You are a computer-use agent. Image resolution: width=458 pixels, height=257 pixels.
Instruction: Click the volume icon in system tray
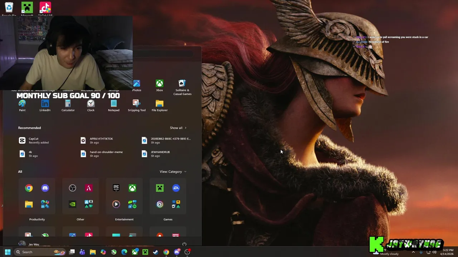coord(435,252)
